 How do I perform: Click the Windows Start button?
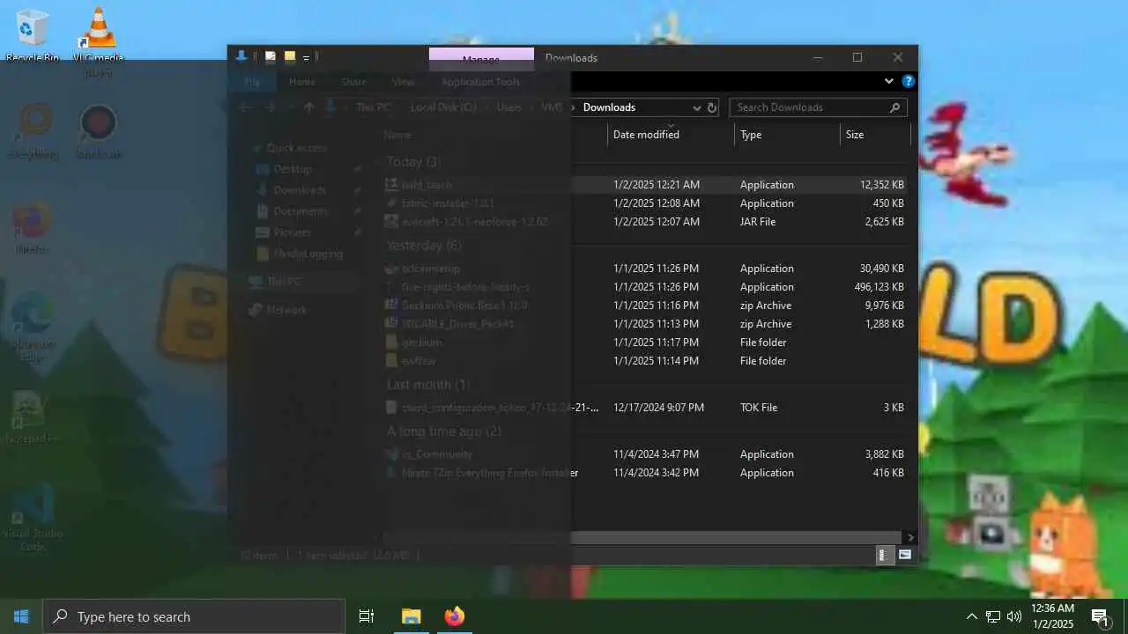coord(21,616)
